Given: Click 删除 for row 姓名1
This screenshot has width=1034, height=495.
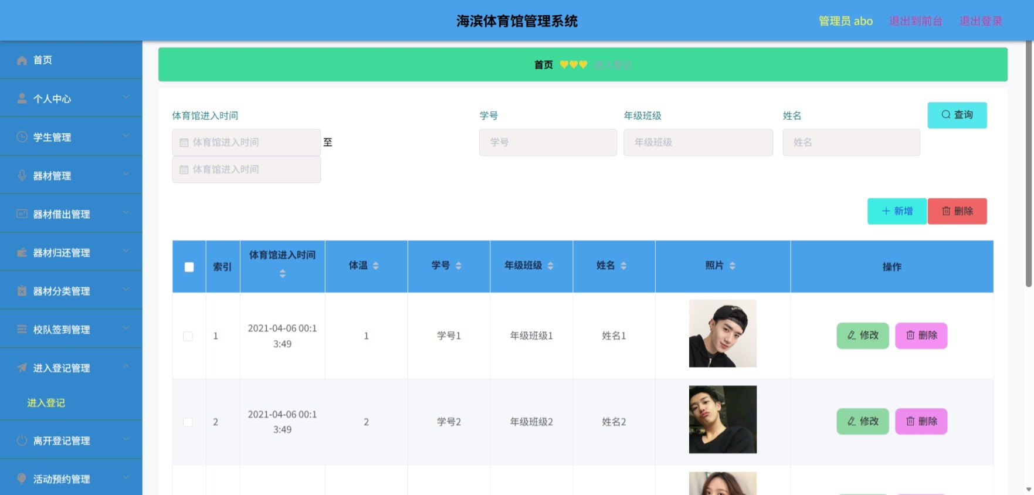Looking at the screenshot, I should point(921,335).
